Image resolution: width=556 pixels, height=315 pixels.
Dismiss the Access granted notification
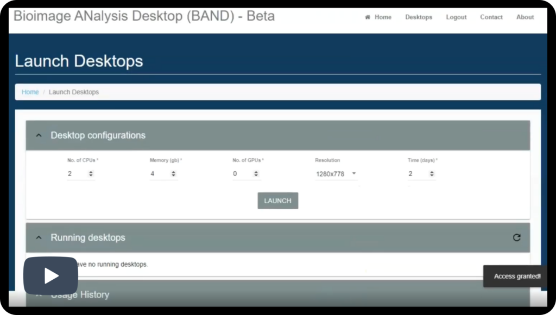(516, 277)
